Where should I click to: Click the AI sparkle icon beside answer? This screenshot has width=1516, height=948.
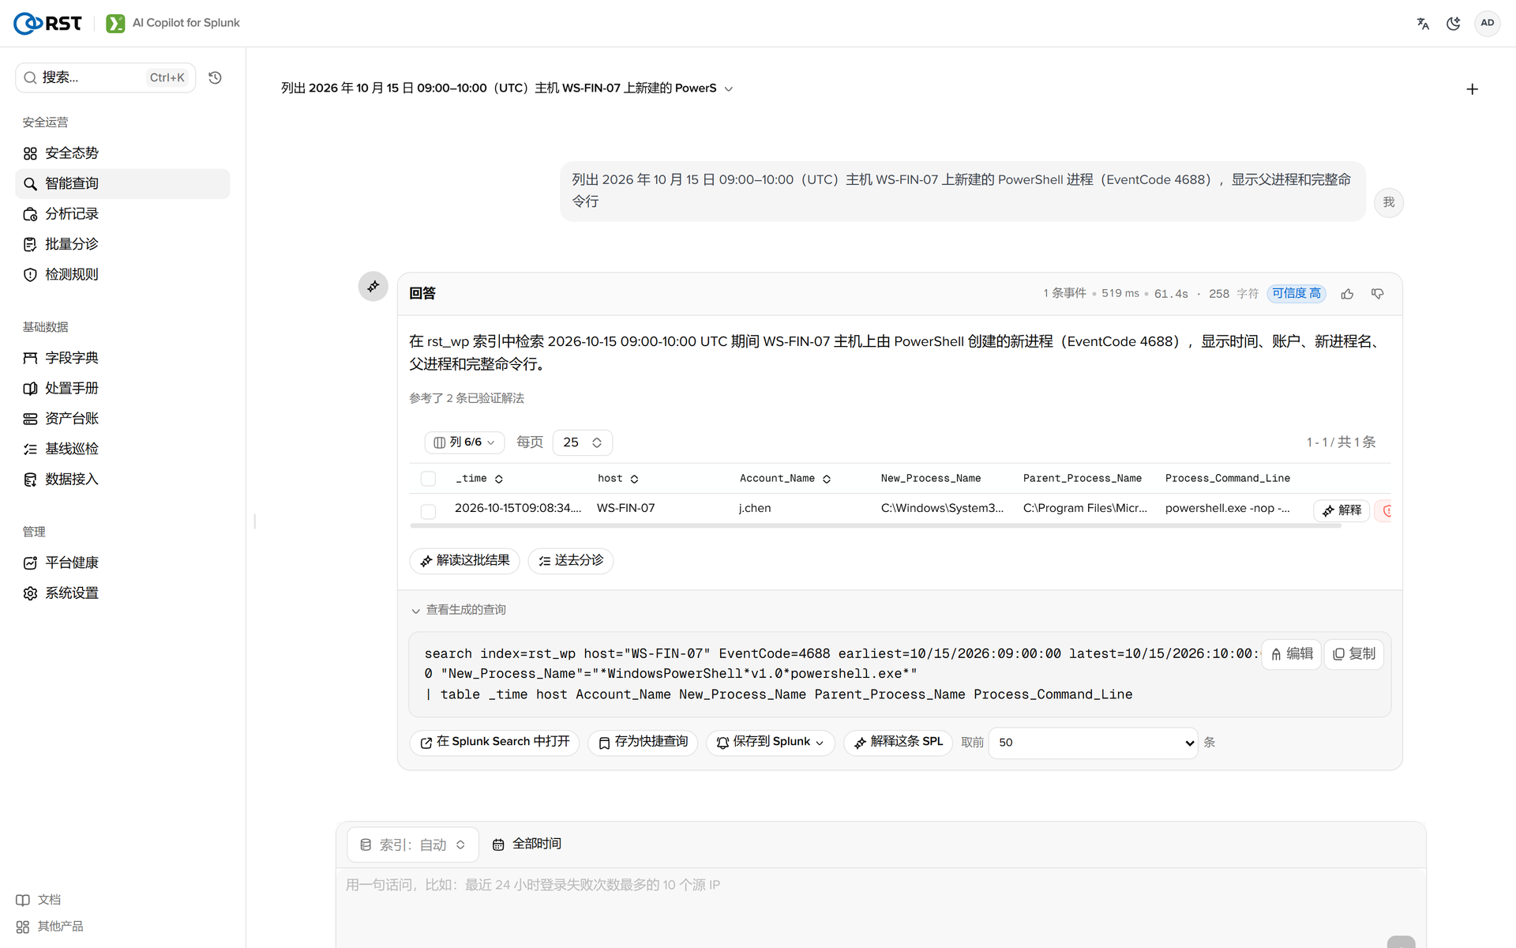373,287
